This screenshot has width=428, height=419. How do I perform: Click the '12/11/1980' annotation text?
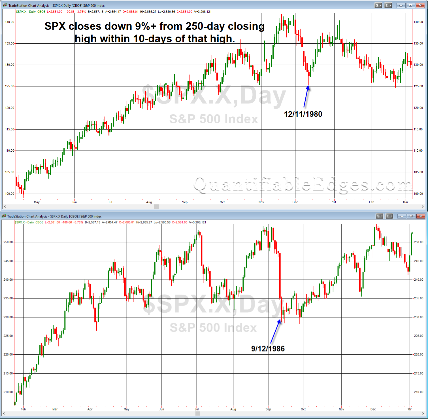[303, 114]
